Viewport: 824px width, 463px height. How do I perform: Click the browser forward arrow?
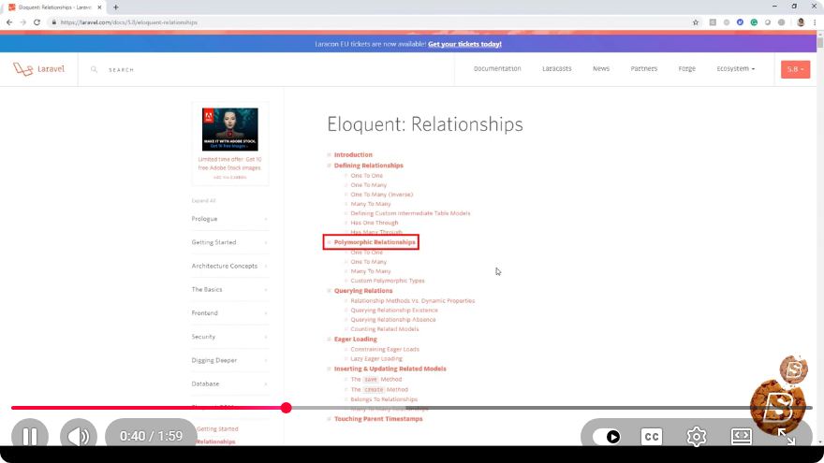[23, 22]
